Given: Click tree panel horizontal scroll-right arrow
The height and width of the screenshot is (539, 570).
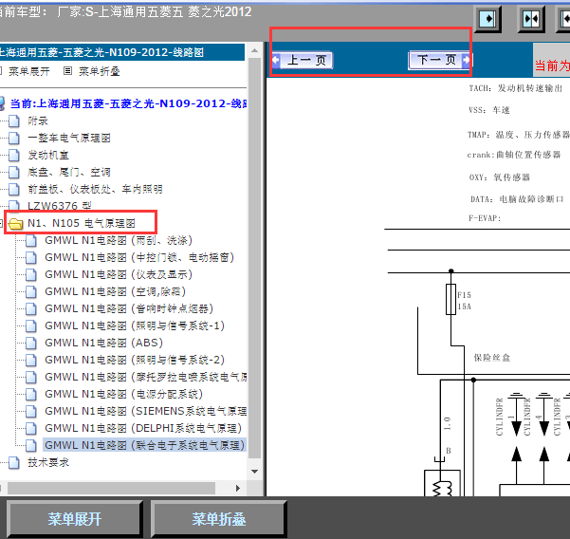Looking at the screenshot, I should point(238,488).
